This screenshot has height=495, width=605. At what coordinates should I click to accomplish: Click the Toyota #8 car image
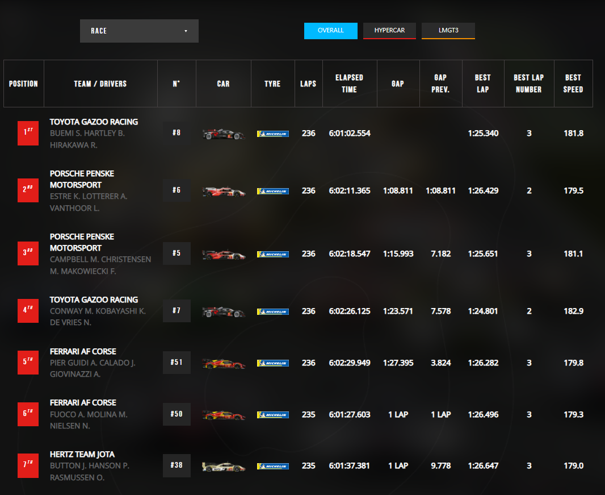[x=224, y=134]
